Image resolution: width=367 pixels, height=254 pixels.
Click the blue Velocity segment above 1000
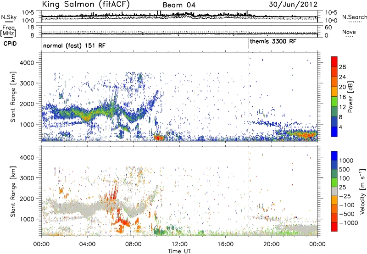(334, 156)
